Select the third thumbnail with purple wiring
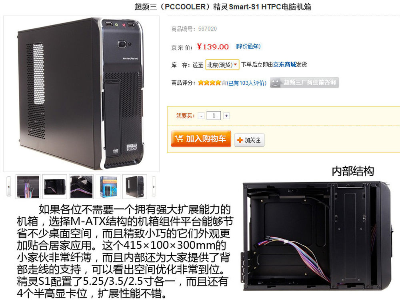The height and width of the screenshot is (300, 400). click(81, 187)
